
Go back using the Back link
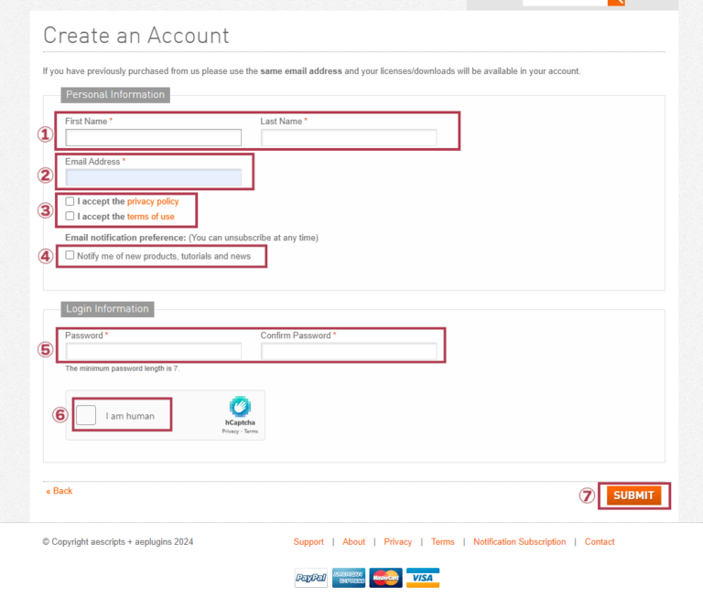click(x=59, y=491)
